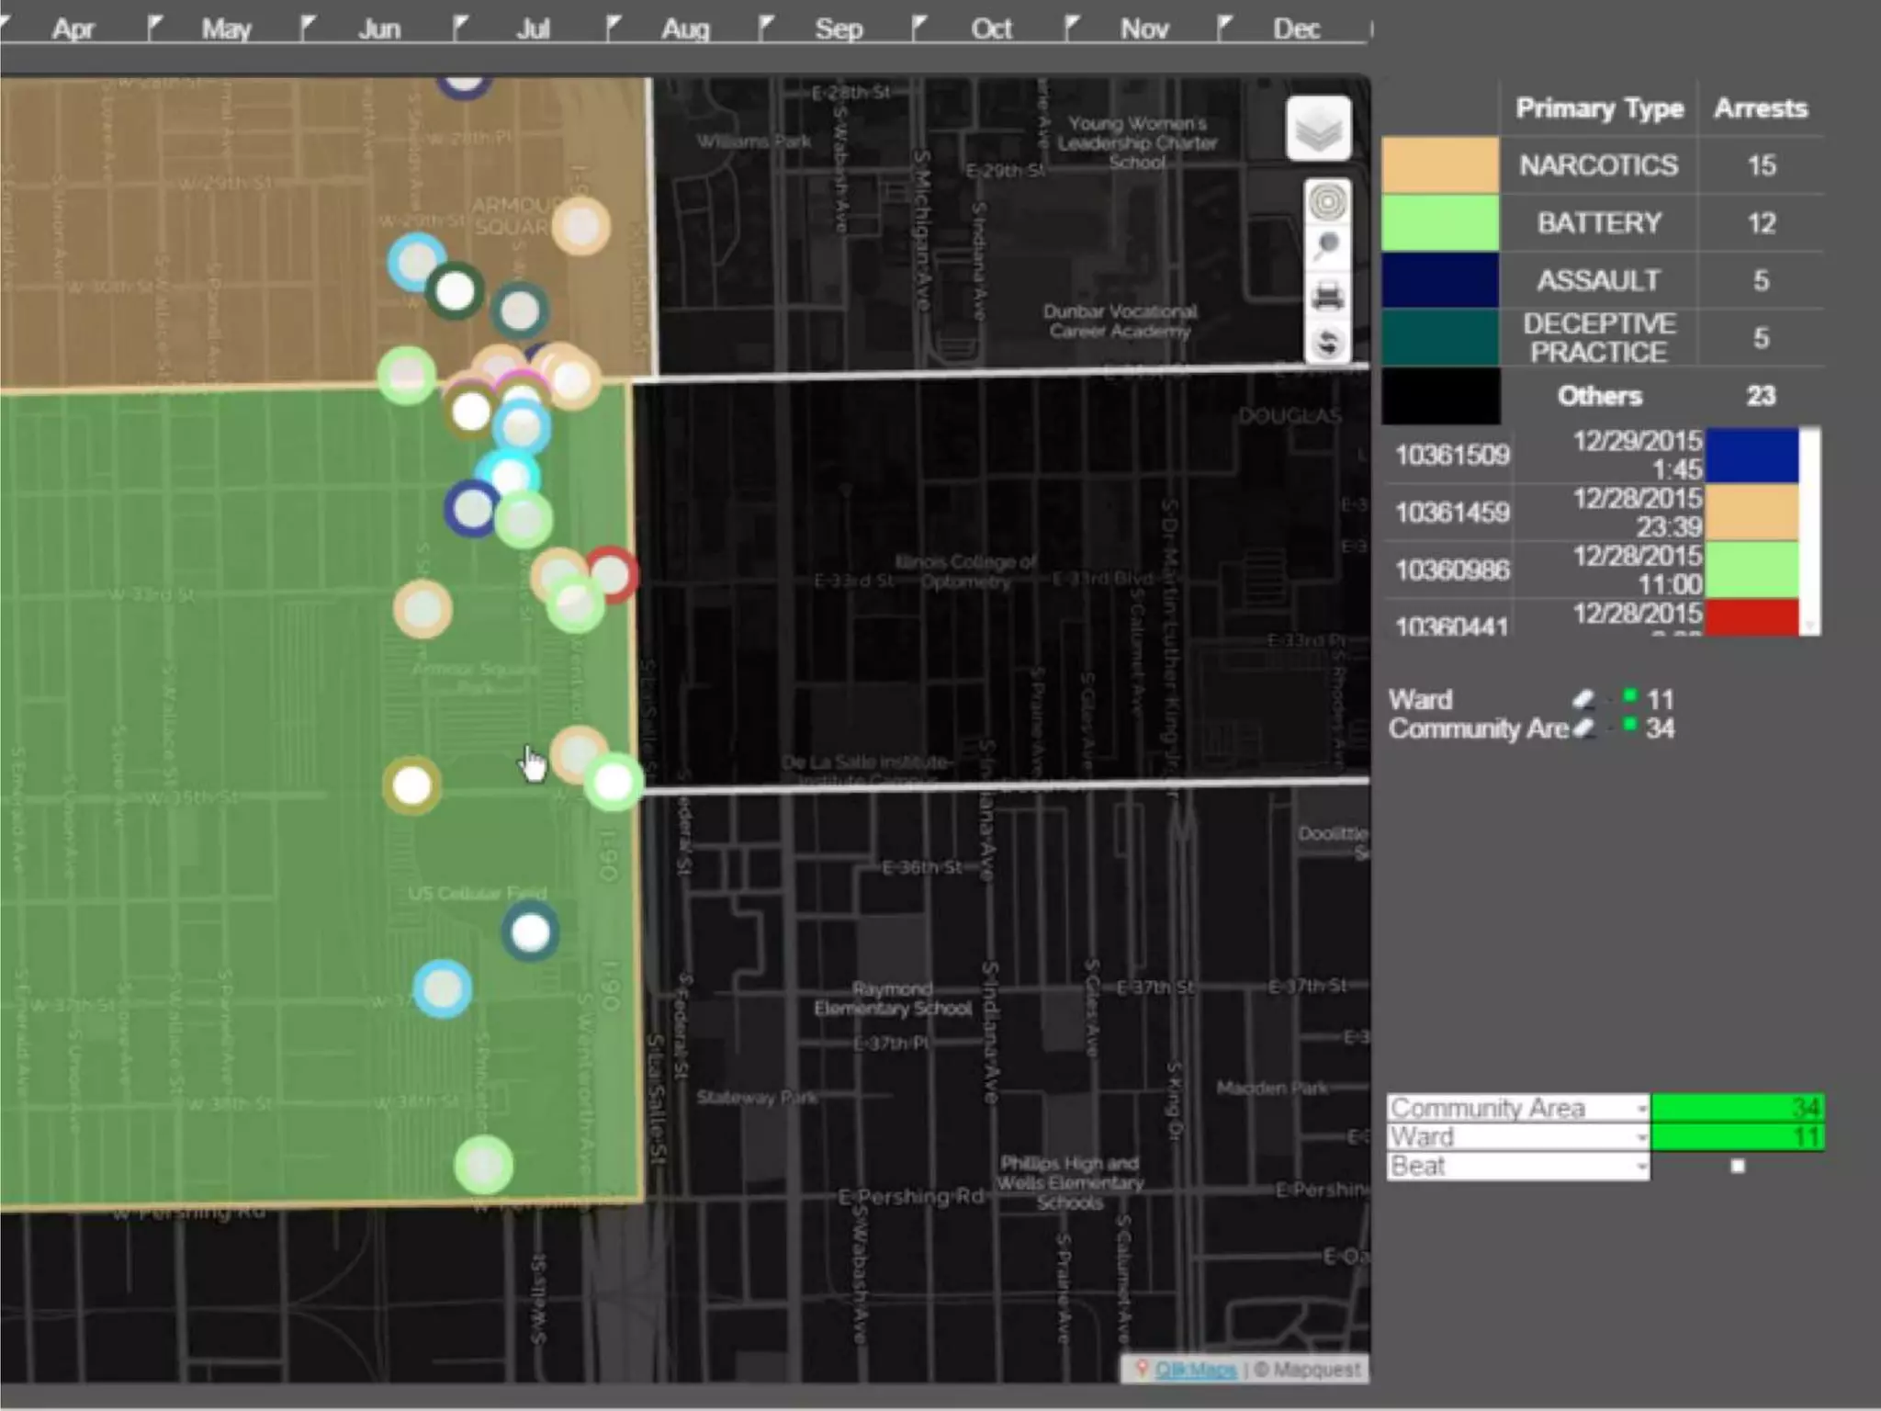The height and width of the screenshot is (1411, 1881).
Task: Click the navy ASSAULT color swatch
Action: [1440, 280]
